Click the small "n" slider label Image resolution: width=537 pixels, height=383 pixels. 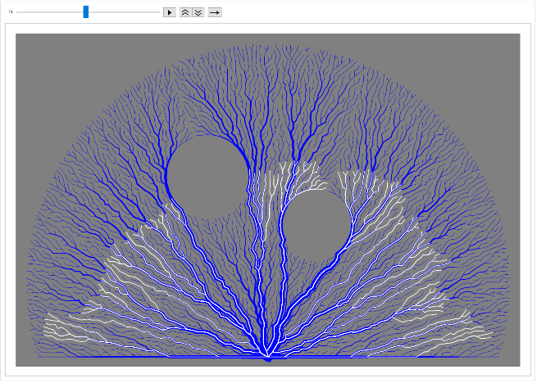click(x=11, y=12)
